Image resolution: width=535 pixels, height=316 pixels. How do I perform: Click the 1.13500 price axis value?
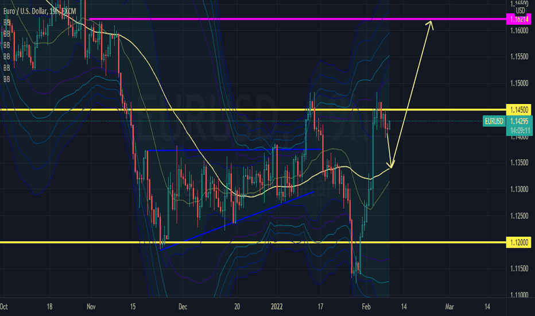click(x=520, y=163)
